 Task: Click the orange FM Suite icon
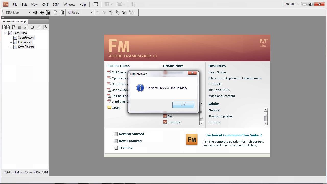(192, 140)
